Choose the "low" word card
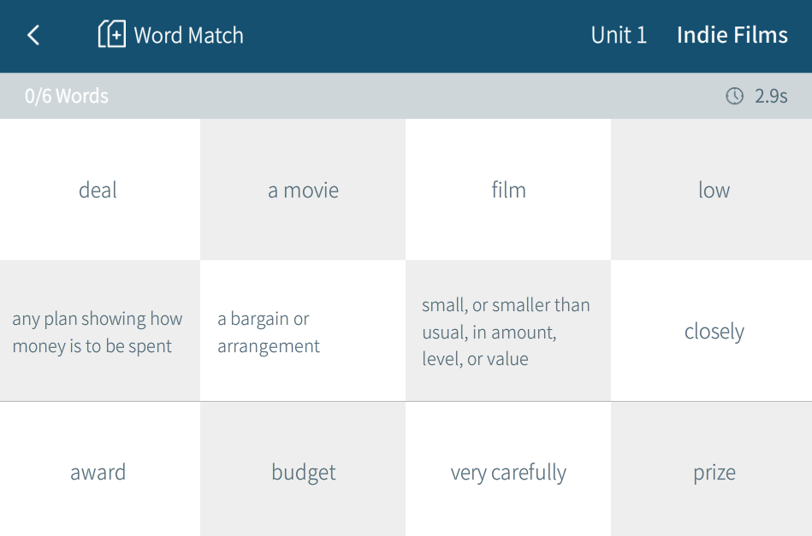The width and height of the screenshot is (812, 536). point(714,190)
